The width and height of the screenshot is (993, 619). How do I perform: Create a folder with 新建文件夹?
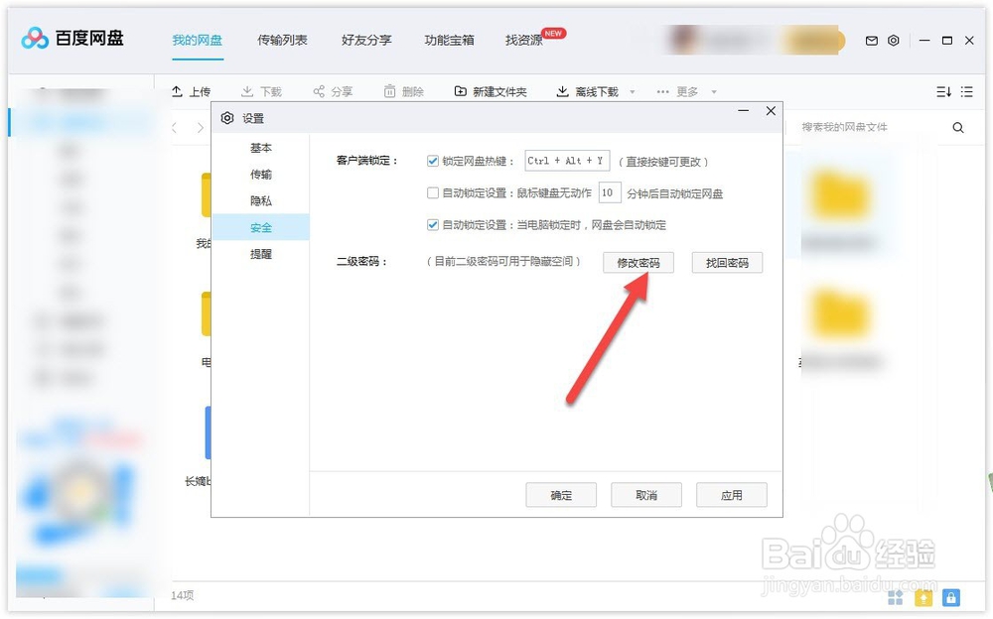pos(491,92)
